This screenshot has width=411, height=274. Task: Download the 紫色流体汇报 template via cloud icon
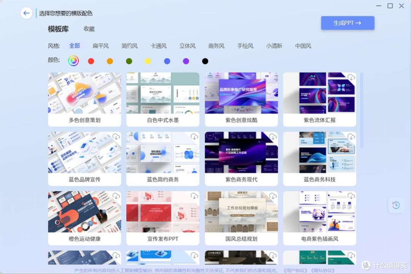click(351, 77)
